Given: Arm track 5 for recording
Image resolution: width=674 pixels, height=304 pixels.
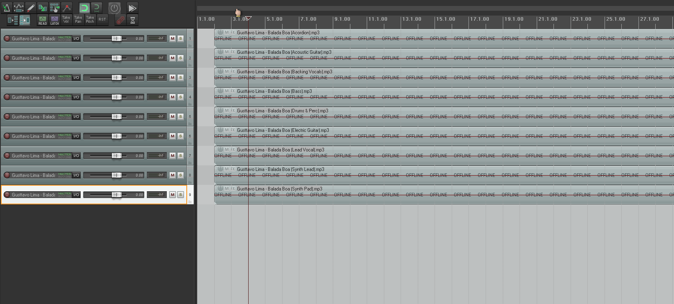Looking at the screenshot, I should click(7, 116).
